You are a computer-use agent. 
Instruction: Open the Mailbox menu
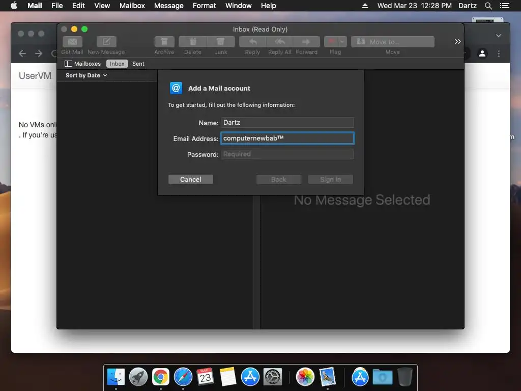132,6
